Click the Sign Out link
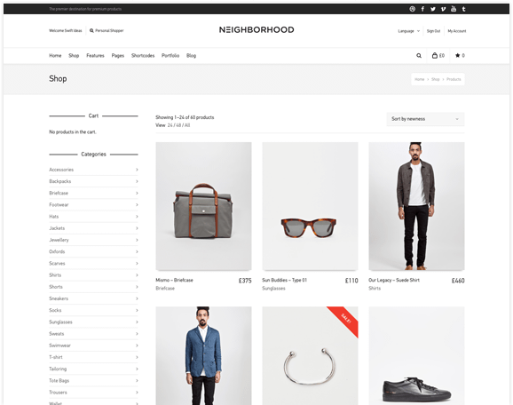Image resolution: width=513 pixels, height=405 pixels. pyautogui.click(x=433, y=31)
